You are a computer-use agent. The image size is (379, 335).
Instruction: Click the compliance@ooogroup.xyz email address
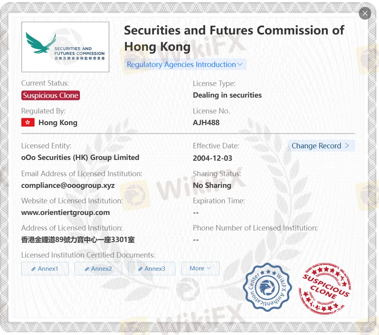68,186
